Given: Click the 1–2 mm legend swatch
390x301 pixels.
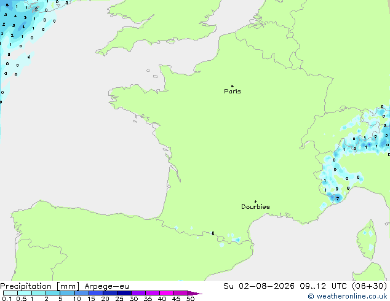Looking at the screenshot, I should click(x=39, y=293).
